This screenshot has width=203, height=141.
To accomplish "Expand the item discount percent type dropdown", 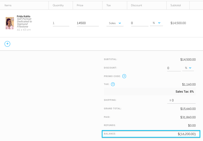I will click(x=156, y=23).
